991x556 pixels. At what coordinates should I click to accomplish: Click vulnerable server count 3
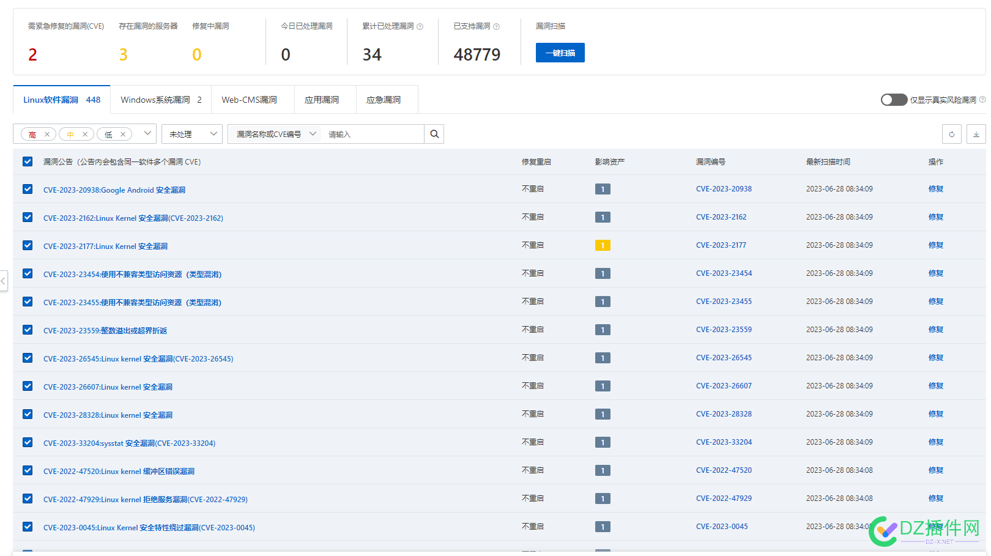click(x=123, y=55)
